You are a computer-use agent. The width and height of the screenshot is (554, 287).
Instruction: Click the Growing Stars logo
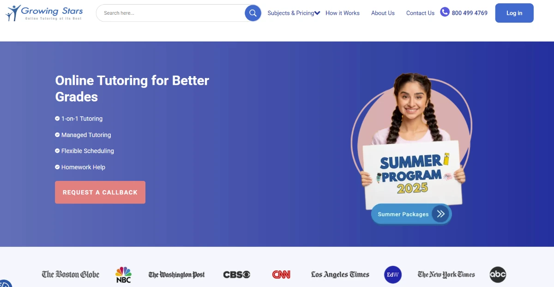pyautogui.click(x=44, y=13)
